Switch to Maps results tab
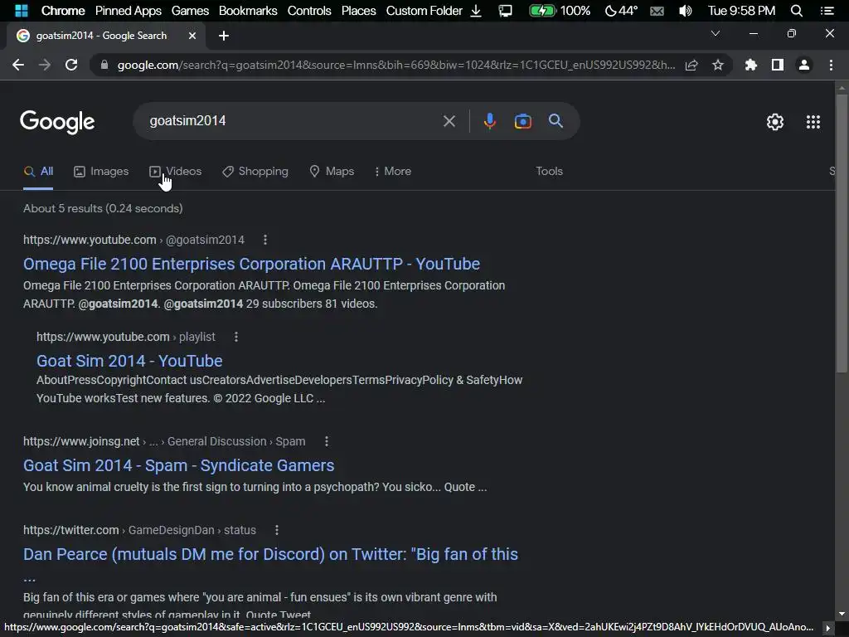Viewport: 849px width, 637px height. click(x=332, y=172)
